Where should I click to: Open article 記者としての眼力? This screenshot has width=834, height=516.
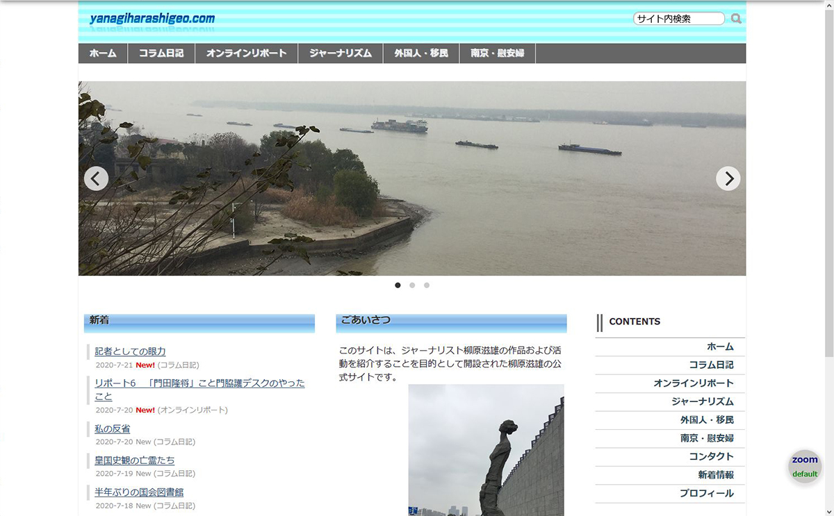[x=130, y=351]
